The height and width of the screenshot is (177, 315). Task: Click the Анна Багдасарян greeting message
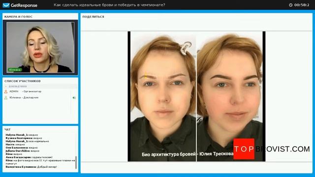[x=29, y=157]
